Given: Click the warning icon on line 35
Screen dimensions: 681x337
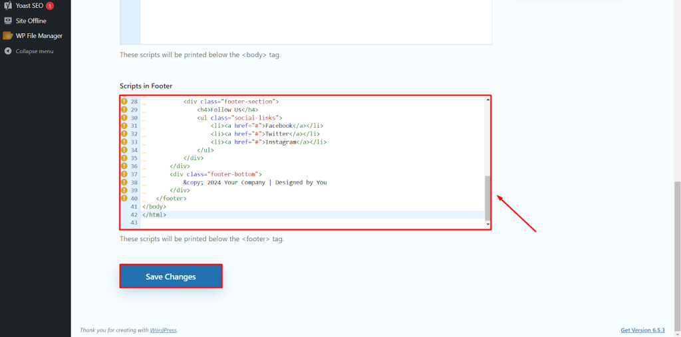Looking at the screenshot, I should pos(124,158).
